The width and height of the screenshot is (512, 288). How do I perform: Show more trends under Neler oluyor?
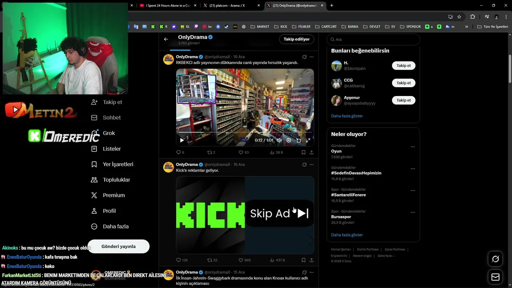click(x=347, y=235)
